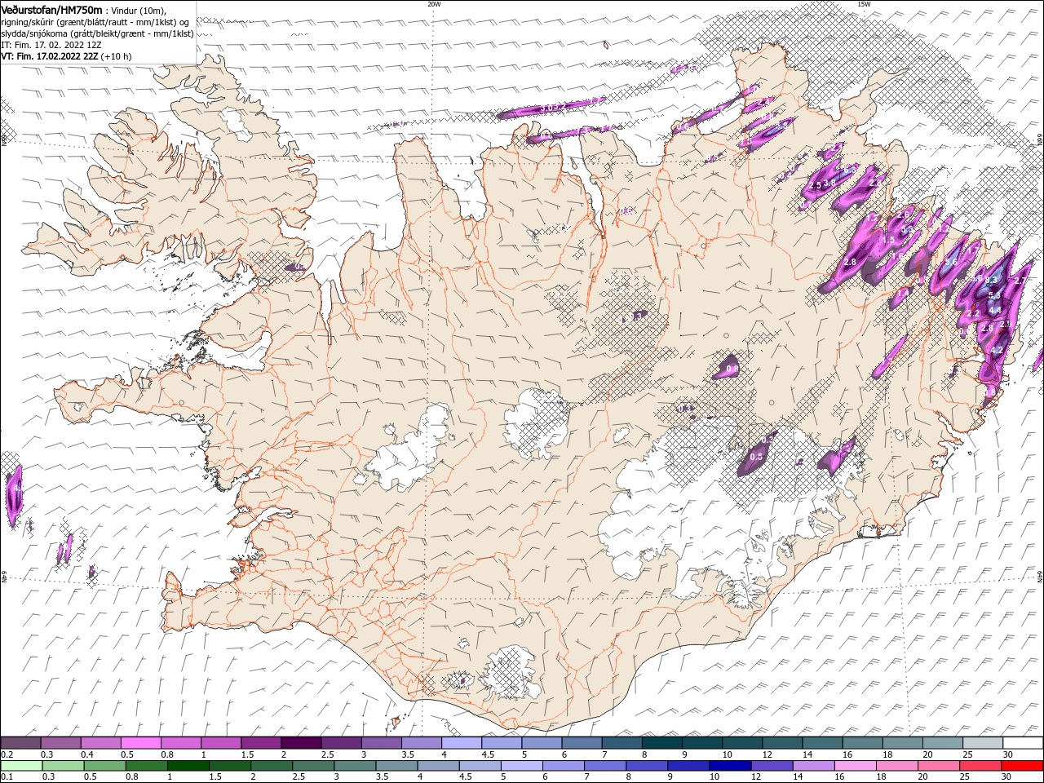
Task: Click the 2.5 snowfall value in the northeast
Action: [x=815, y=185]
